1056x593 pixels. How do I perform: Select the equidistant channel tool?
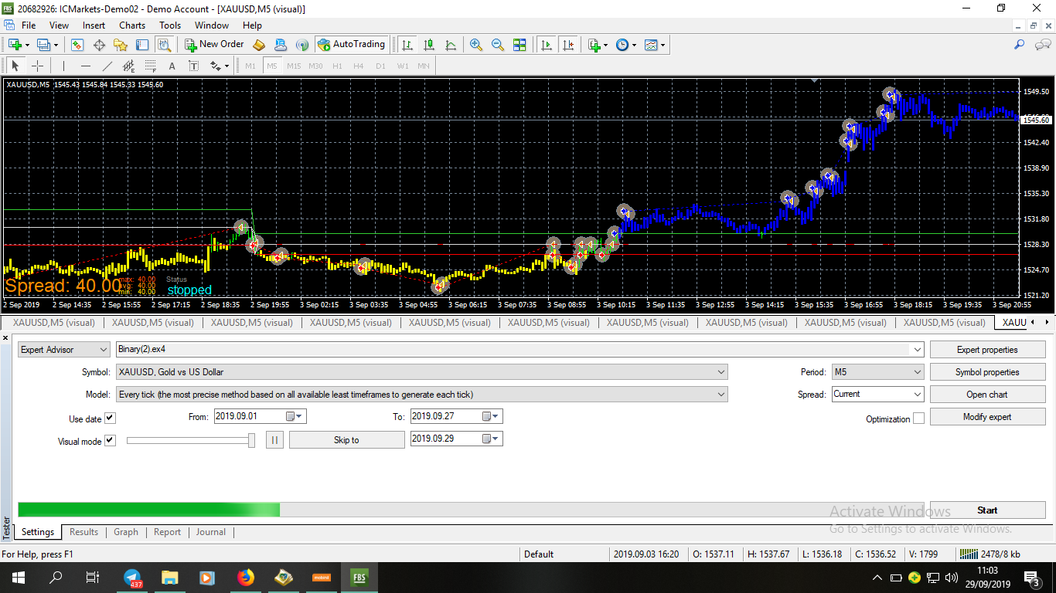click(129, 66)
